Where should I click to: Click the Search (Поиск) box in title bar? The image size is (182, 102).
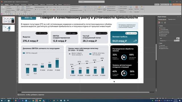92,2
